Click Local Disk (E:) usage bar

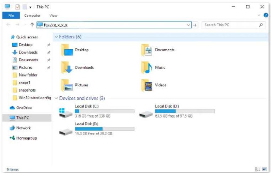tap(104, 129)
